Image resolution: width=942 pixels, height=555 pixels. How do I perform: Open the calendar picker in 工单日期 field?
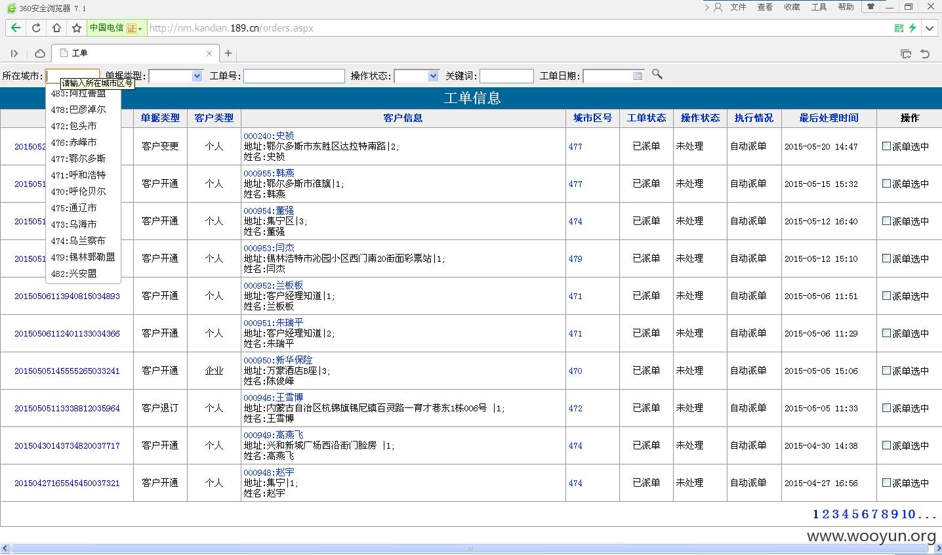point(638,76)
